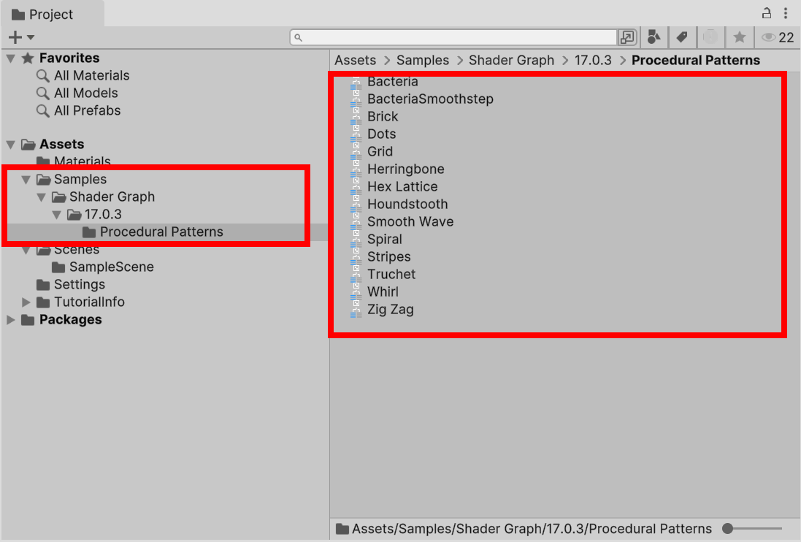The height and width of the screenshot is (542, 801).
Task: Select the Whirl subgraph icon
Action: [x=356, y=292]
